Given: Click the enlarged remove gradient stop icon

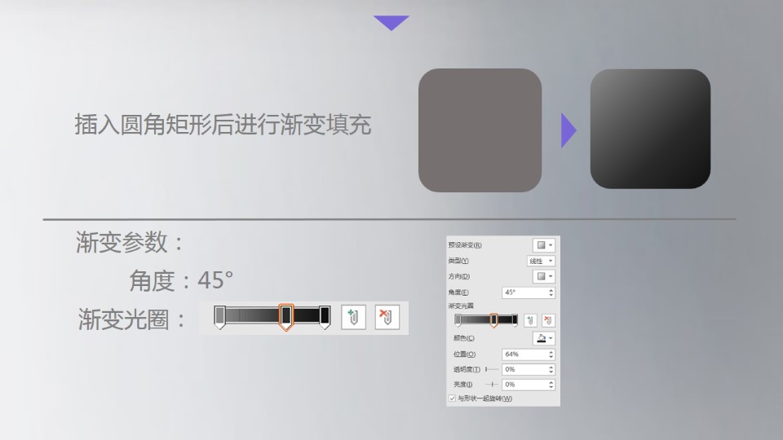Looking at the screenshot, I should [387, 317].
